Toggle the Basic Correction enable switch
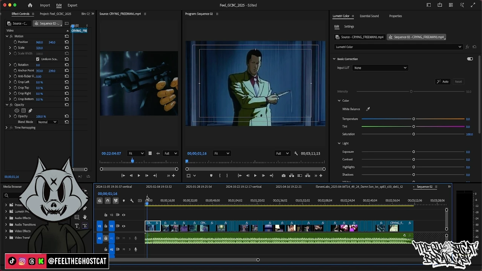Viewport: 482px width, 271px height. coord(470,59)
